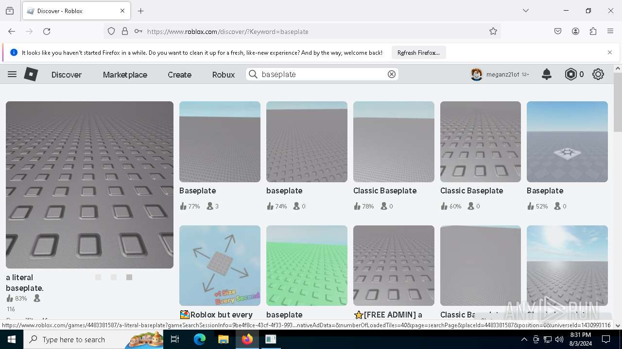This screenshot has width=622, height=349.
Task: Open the Robux balance icon
Action: [x=570, y=74]
